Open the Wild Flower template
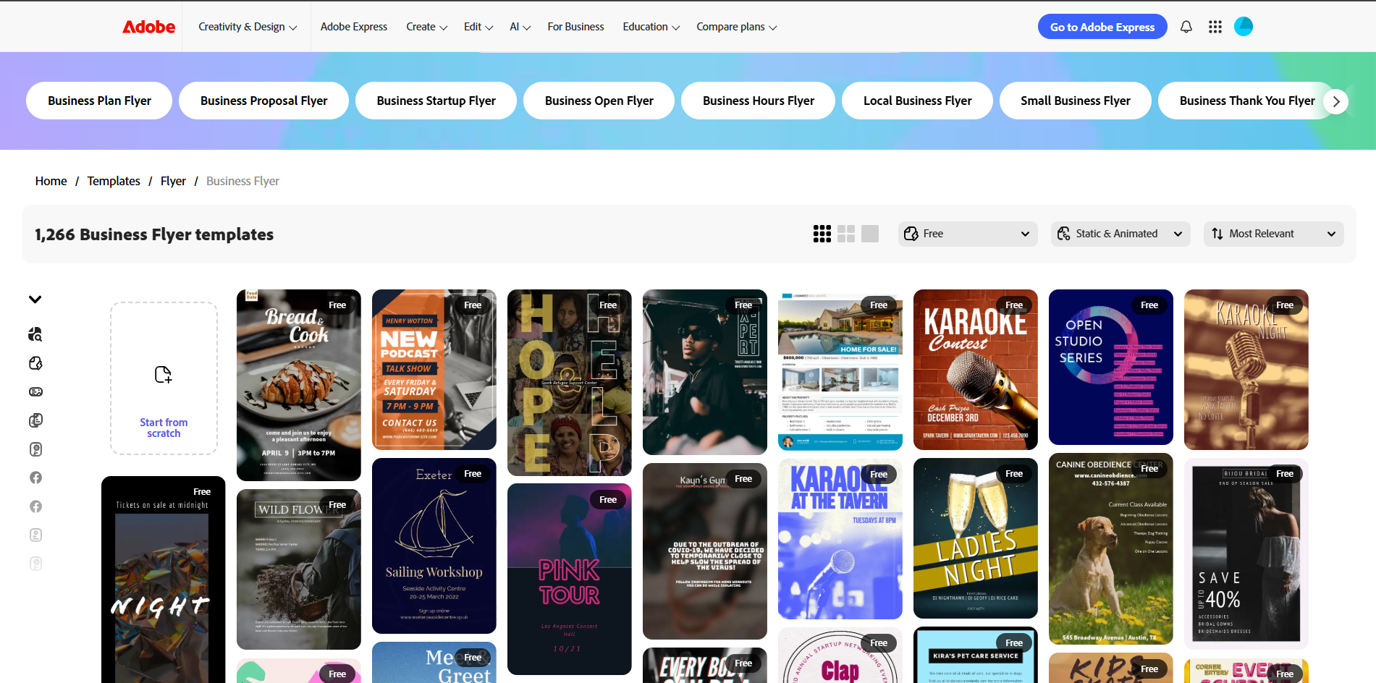The height and width of the screenshot is (683, 1376). pos(298,569)
